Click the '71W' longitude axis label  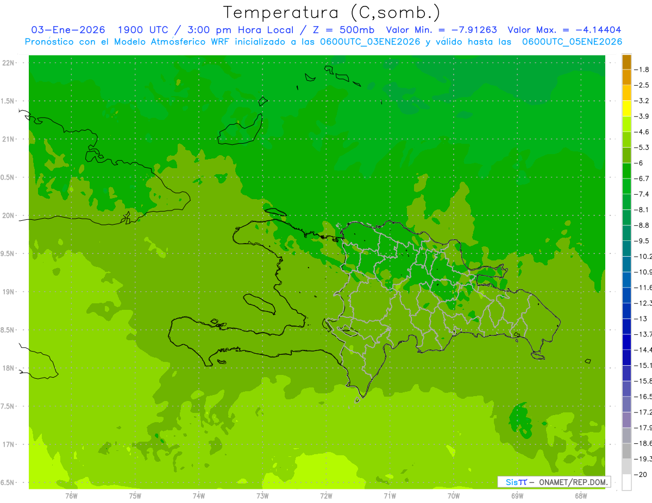(x=390, y=495)
